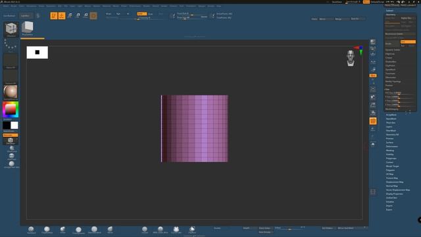Click the Zoom3D icon on right shelf
421x237 pixels.
coord(373,105)
